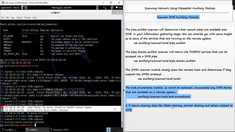Open the Applications menu in Kali panel
235x132 pixels.
click(6, 8)
